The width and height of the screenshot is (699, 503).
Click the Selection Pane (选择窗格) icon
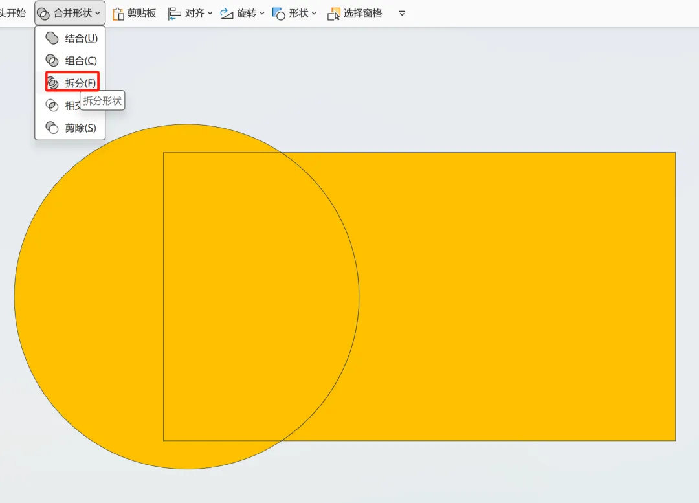coord(334,14)
